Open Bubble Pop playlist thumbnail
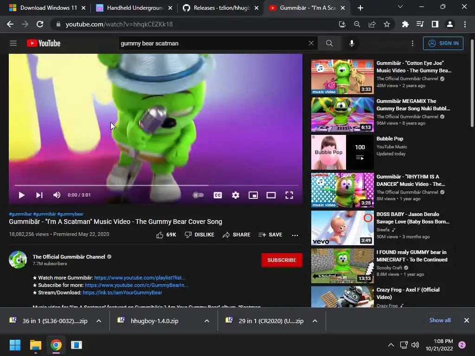This screenshot has width=475, height=356. point(342,152)
